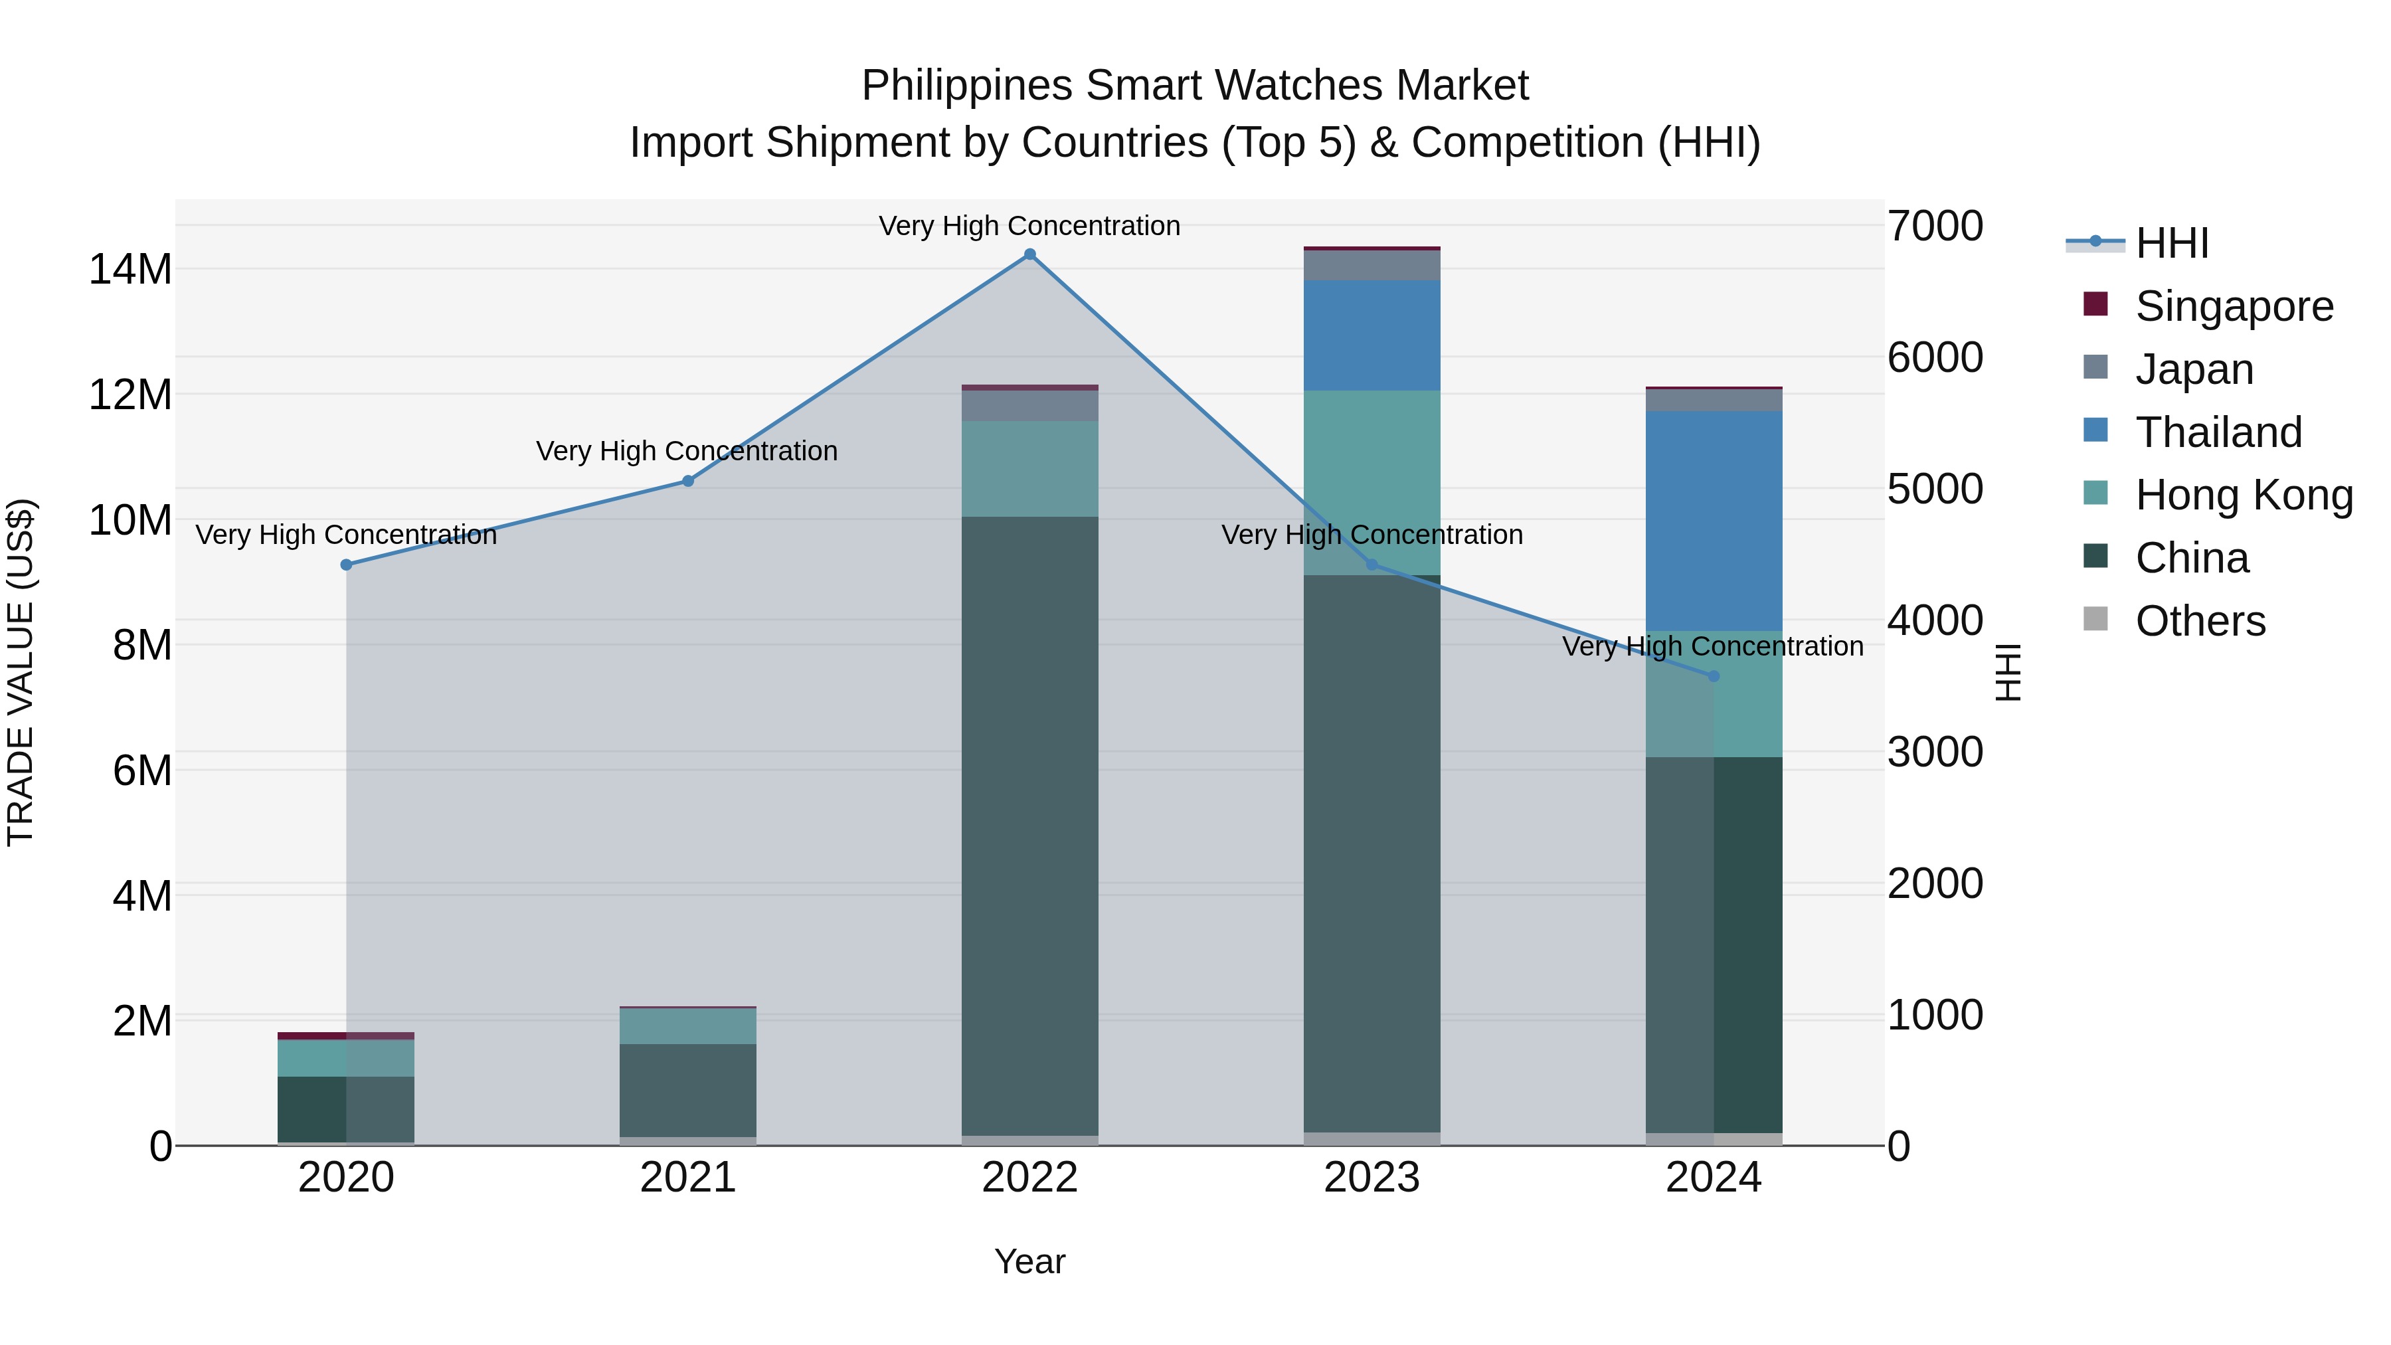
Task: Click the chart title Philippines Smart Watches Market
Action: 1195,86
